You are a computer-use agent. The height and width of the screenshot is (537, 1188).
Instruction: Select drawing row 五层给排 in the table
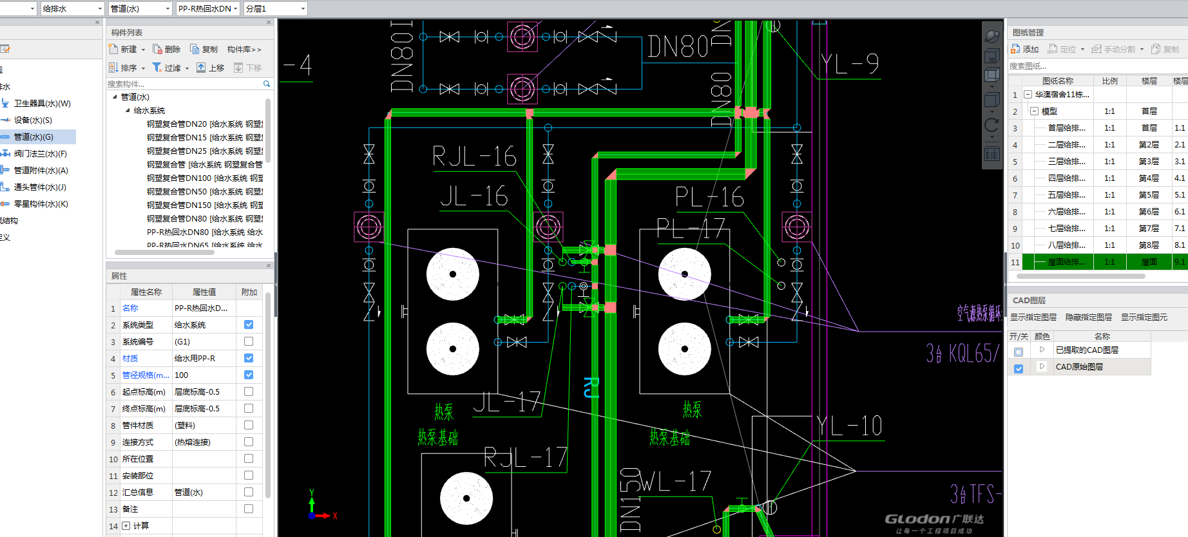click(1098, 194)
